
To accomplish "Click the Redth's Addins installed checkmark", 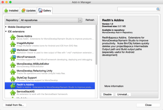I will (14, 84).
